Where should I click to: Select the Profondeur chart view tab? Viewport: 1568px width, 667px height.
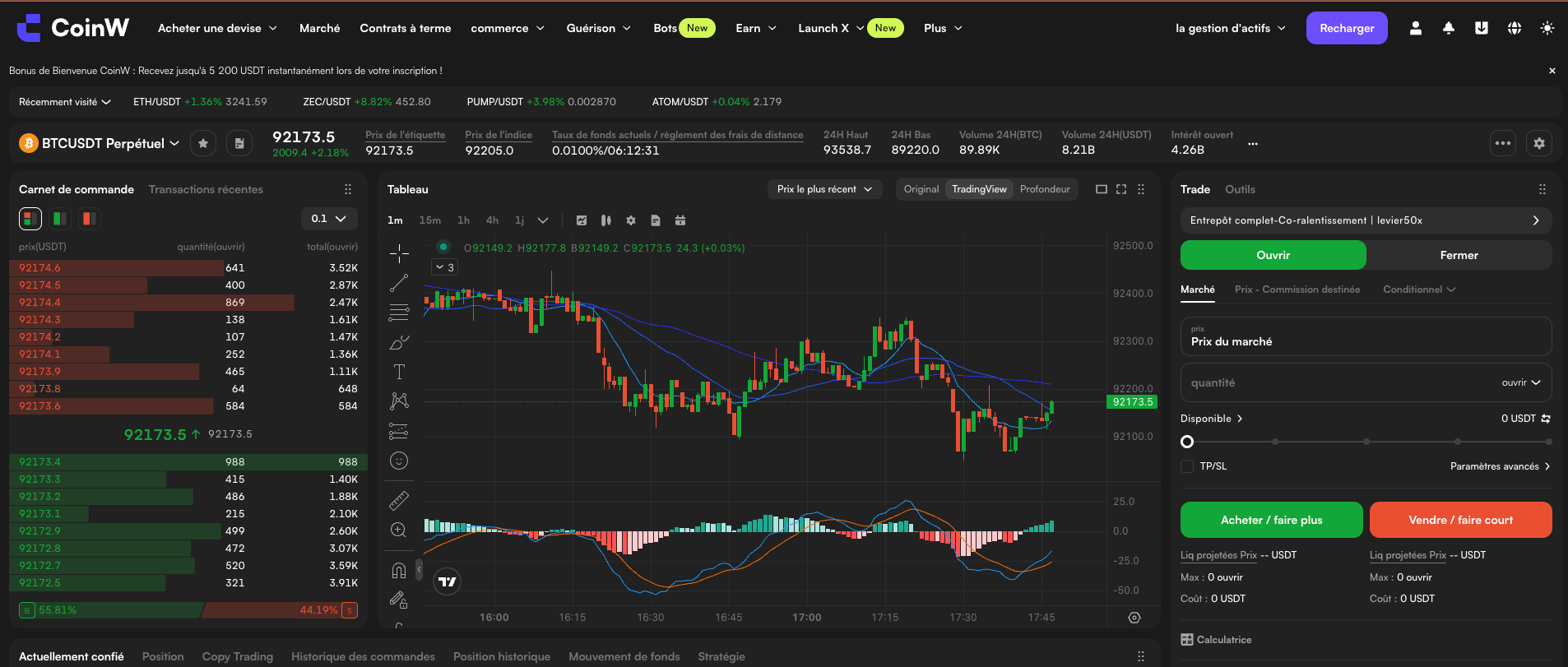(x=1045, y=189)
